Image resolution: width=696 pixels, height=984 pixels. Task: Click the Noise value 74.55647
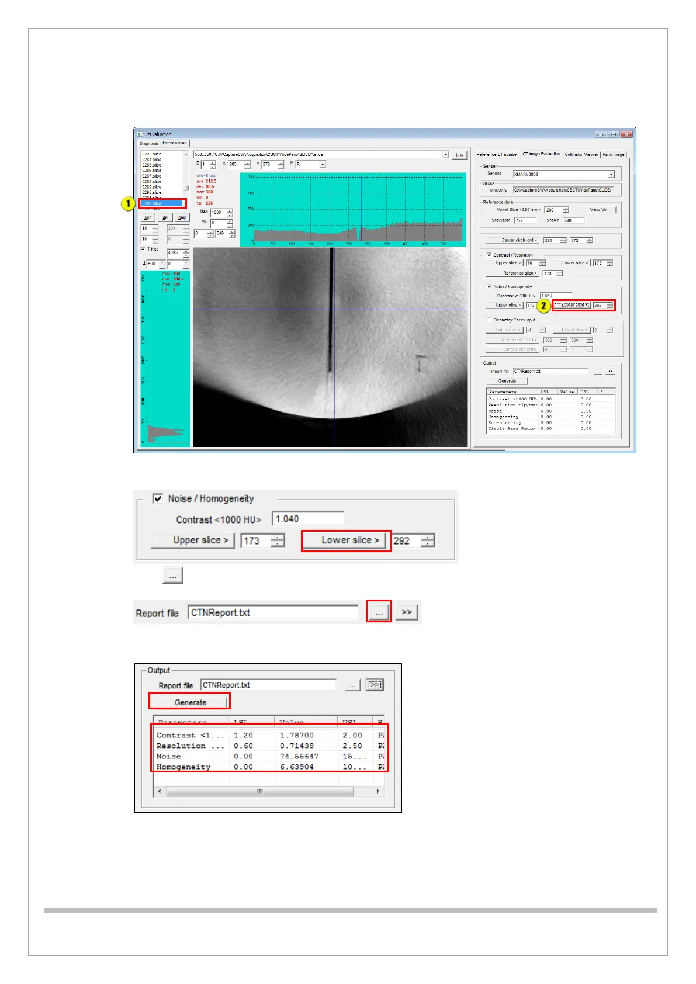tap(299, 756)
